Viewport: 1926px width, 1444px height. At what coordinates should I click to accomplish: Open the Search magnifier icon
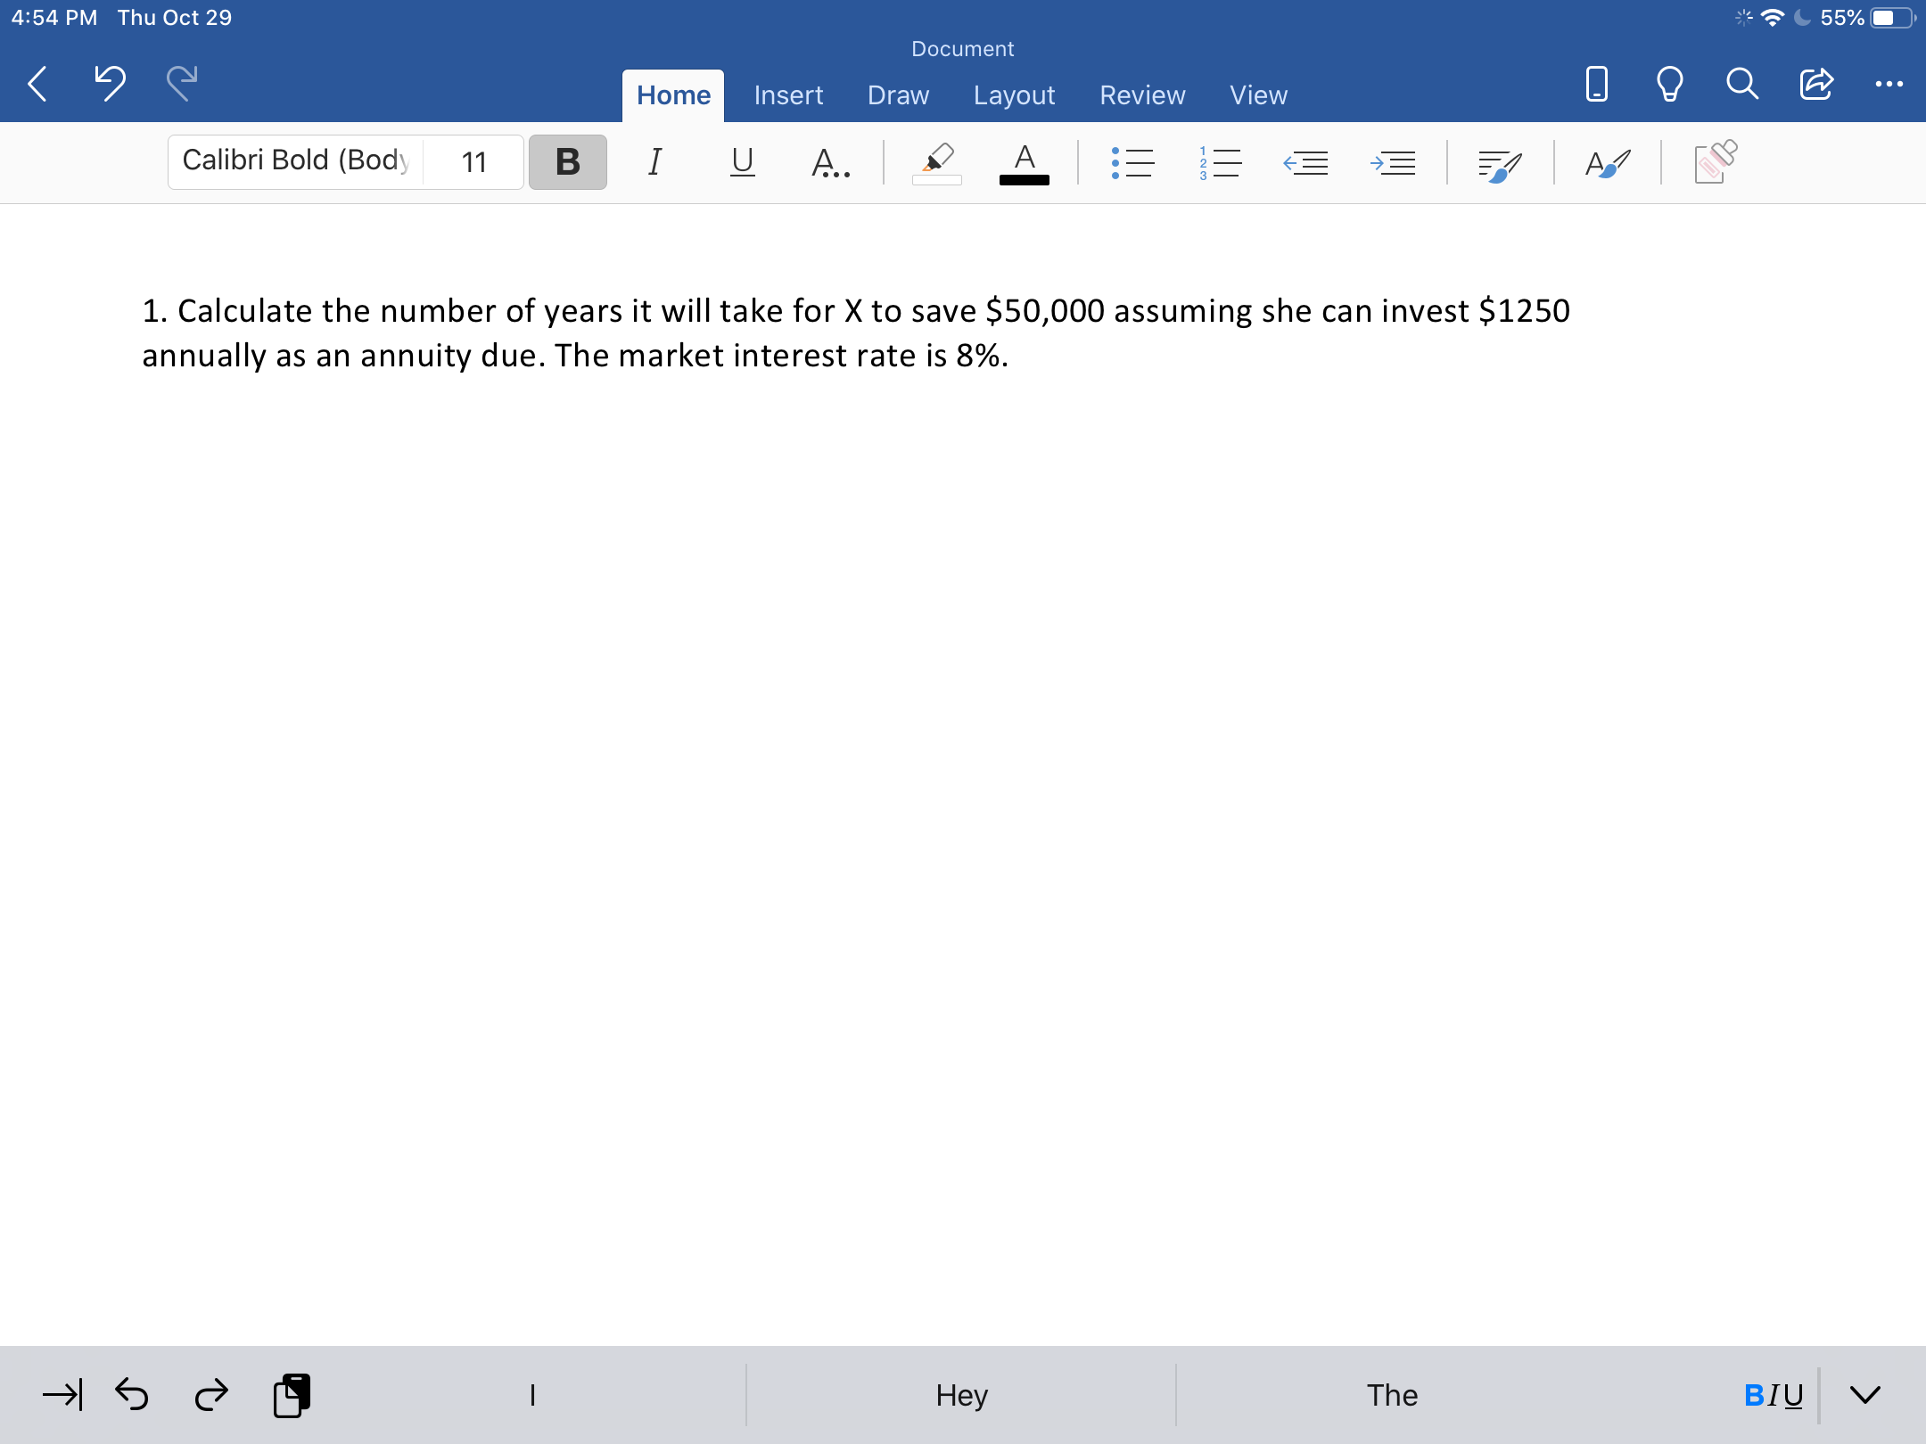[1741, 84]
